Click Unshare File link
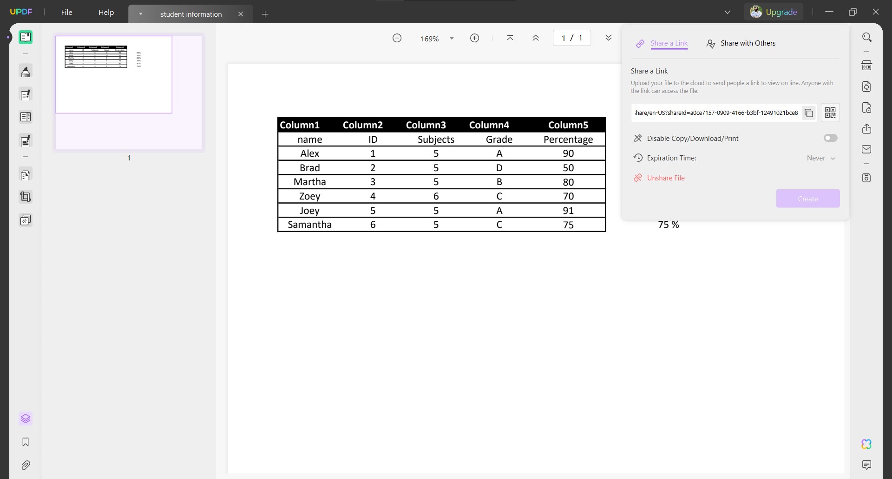892x479 pixels. pyautogui.click(x=659, y=178)
